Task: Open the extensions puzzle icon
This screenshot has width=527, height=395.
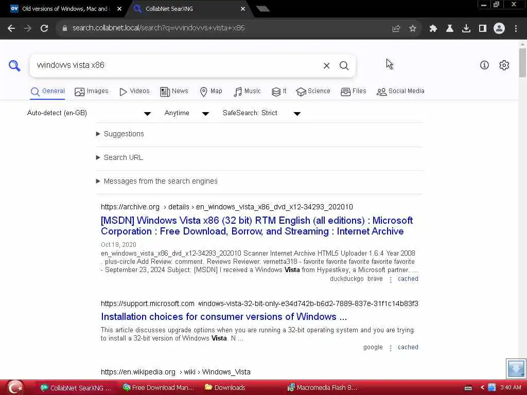Action: point(433,29)
